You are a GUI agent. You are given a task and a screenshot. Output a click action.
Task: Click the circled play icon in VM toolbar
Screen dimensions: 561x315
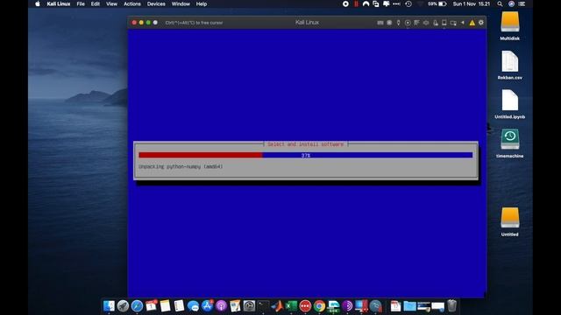(408, 23)
